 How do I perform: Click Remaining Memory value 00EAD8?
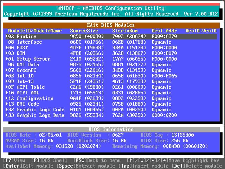coord(171,146)
